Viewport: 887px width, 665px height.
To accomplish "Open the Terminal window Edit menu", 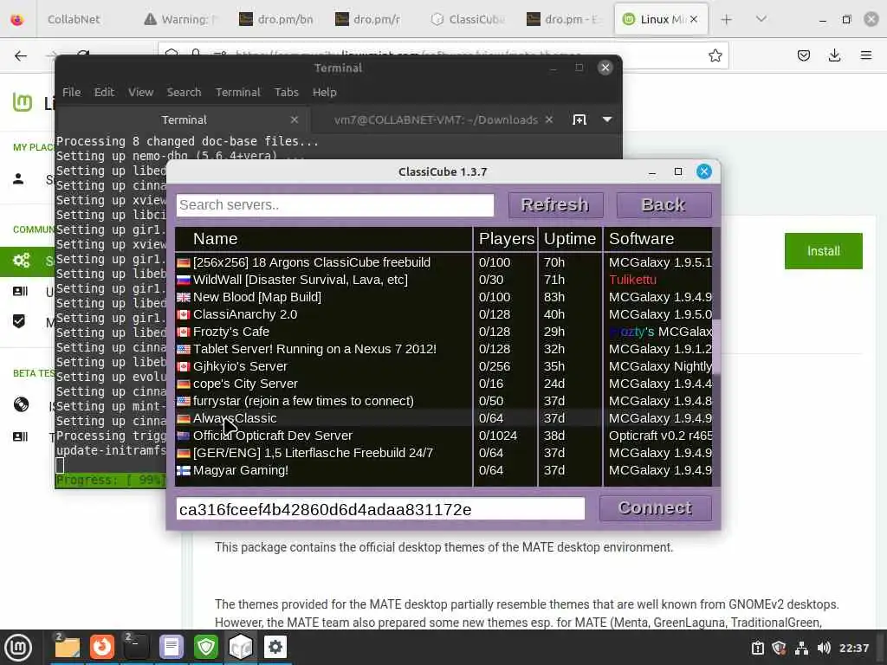I will click(104, 92).
